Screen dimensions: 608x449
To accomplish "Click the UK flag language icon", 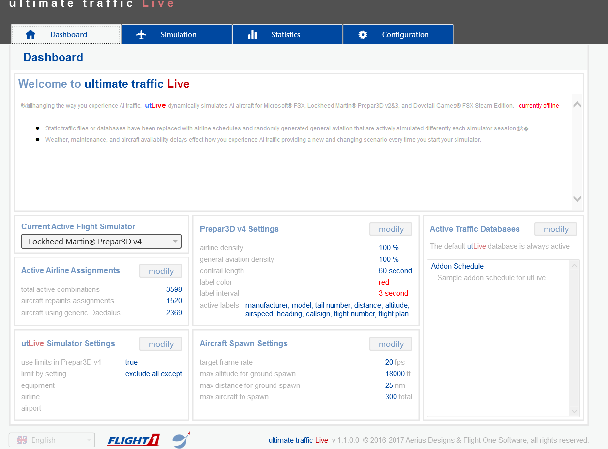I will 22,440.
